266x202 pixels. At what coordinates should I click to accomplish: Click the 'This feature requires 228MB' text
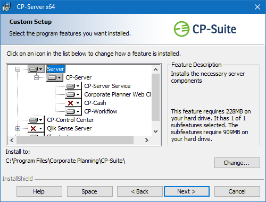pos(211,125)
